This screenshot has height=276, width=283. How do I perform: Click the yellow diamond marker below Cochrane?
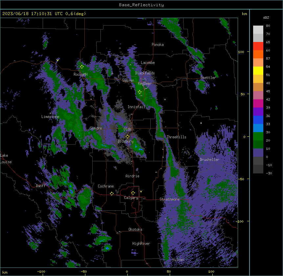(x=112, y=193)
